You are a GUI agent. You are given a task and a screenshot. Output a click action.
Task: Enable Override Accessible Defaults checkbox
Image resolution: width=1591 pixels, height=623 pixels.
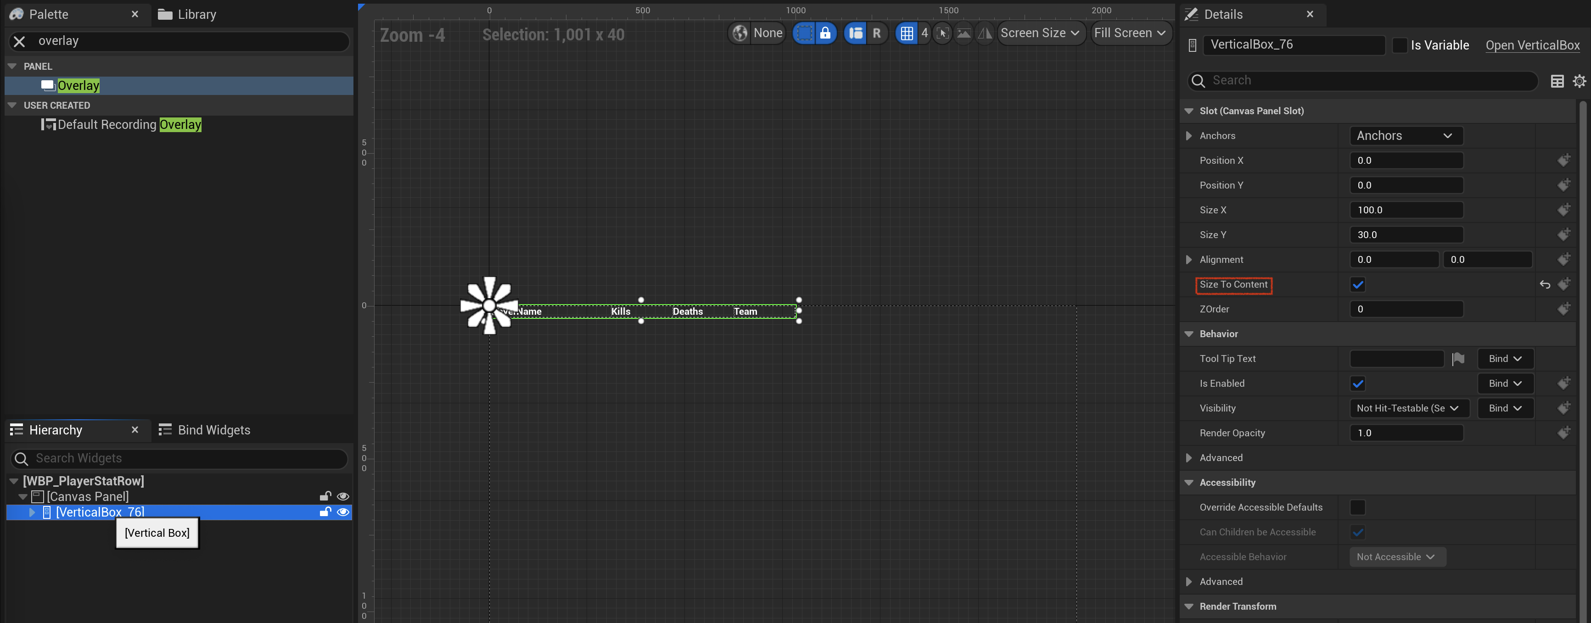point(1357,507)
